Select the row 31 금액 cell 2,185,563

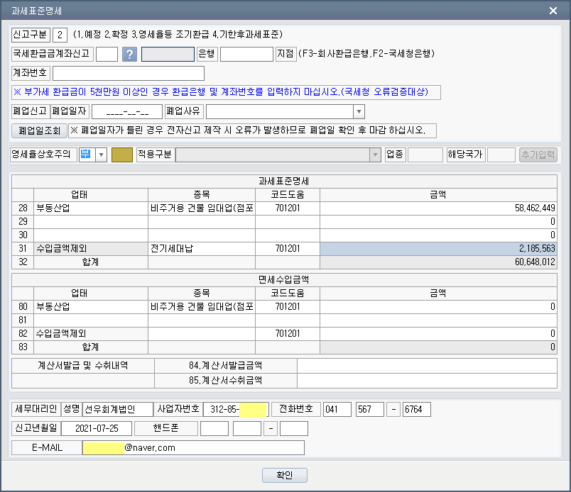[438, 249]
